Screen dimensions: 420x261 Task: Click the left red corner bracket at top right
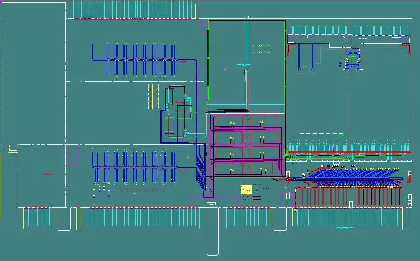[291, 48]
